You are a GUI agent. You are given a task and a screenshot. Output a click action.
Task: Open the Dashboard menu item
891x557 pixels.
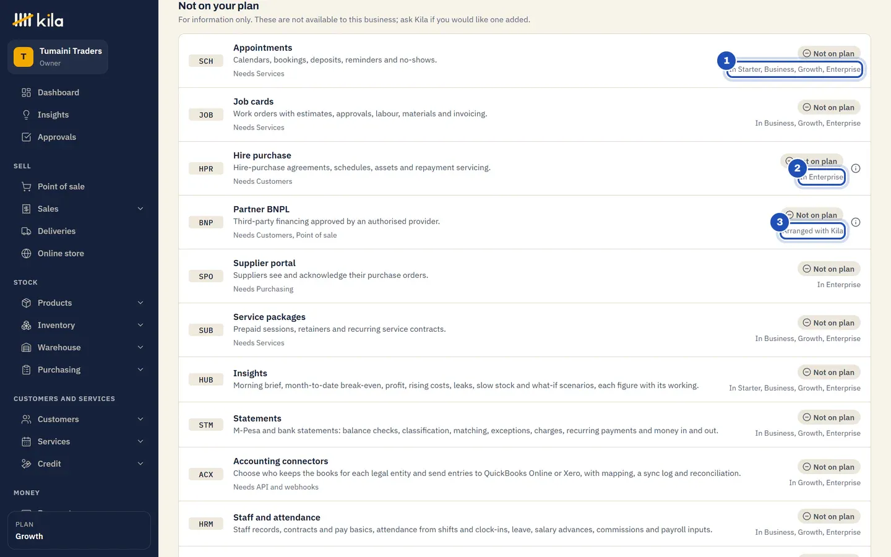point(79,93)
